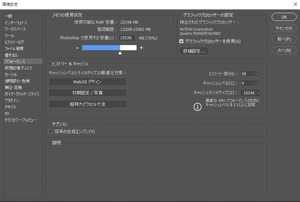
Task: Select インターフェイス category
Action: point(23,23)
